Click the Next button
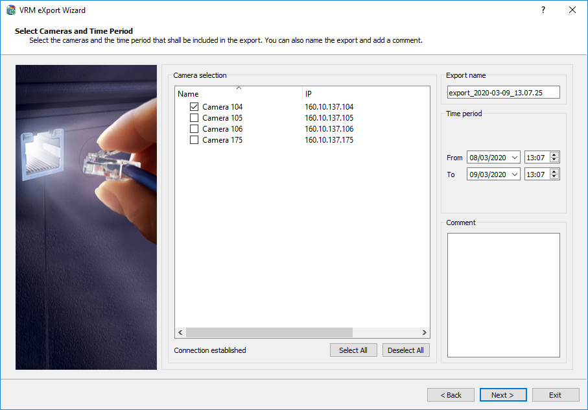Screen dimensions: 588x410 502,395
